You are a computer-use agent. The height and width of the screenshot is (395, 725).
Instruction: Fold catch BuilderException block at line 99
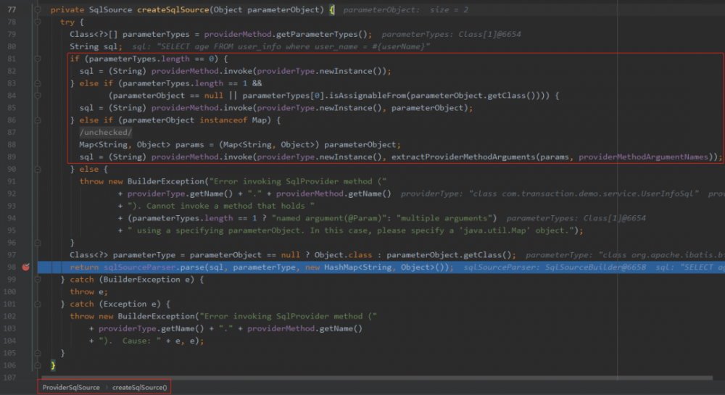38,280
